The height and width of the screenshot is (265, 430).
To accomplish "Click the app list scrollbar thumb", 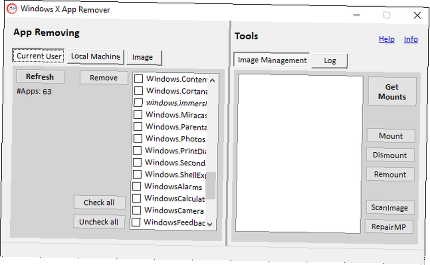I will [211, 185].
